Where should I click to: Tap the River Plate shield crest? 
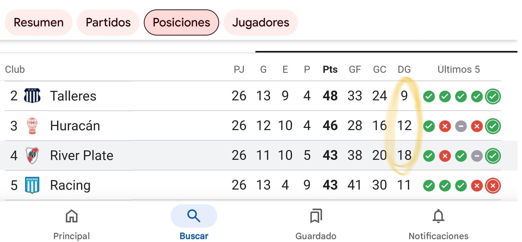point(32,155)
